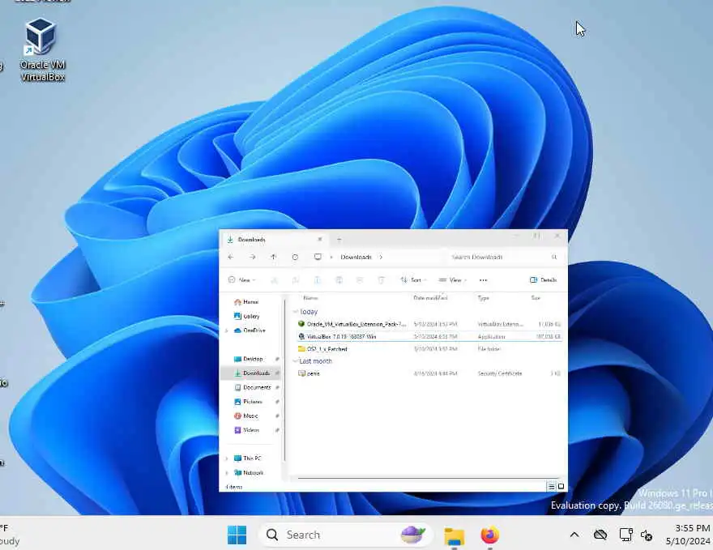Click the This PC monitor icon in address bar
This screenshot has height=550, width=713.
318,257
